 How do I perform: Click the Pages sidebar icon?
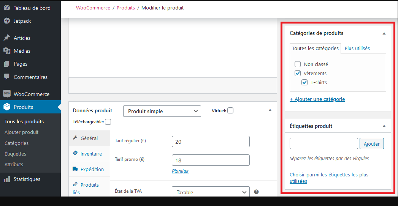click(7, 64)
